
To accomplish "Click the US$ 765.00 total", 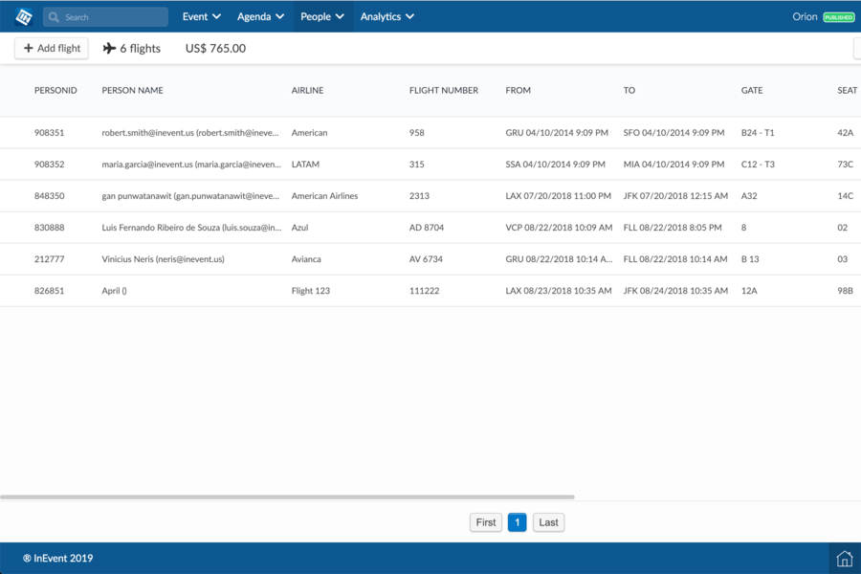I will [215, 49].
